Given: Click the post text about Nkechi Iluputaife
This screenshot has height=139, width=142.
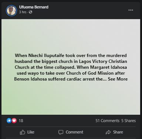Looking at the screenshot, I should pos(71,67).
